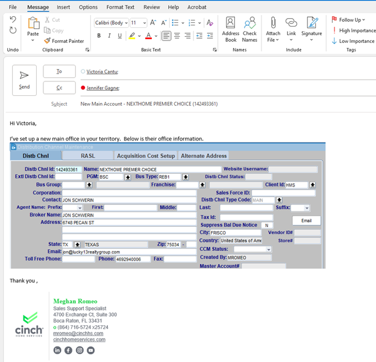Click the Follow Up flag
This screenshot has height=362, width=376.
pyautogui.click(x=334, y=19)
